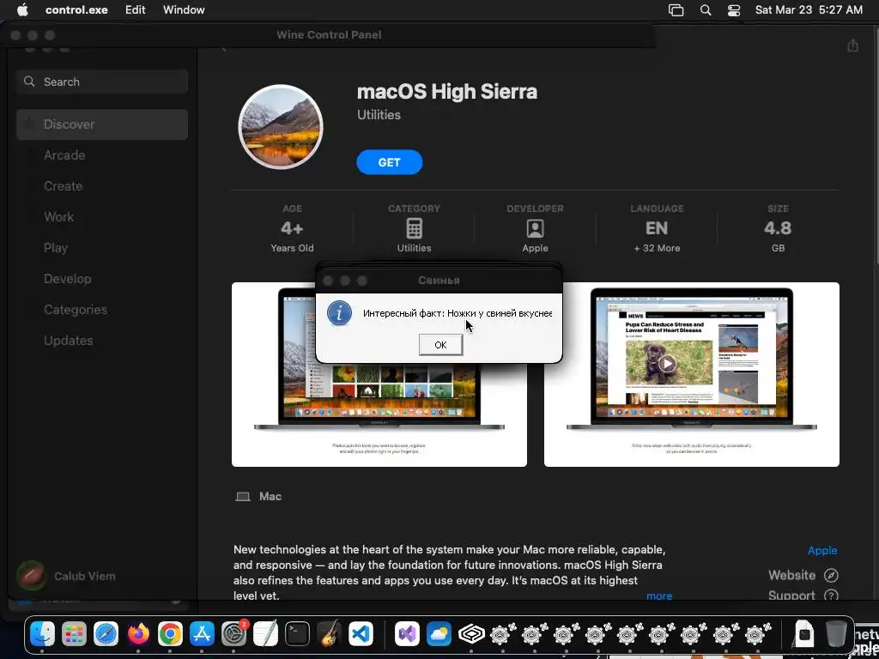Click the compass icon next to Website
The width and height of the screenshot is (879, 659).
(x=831, y=575)
